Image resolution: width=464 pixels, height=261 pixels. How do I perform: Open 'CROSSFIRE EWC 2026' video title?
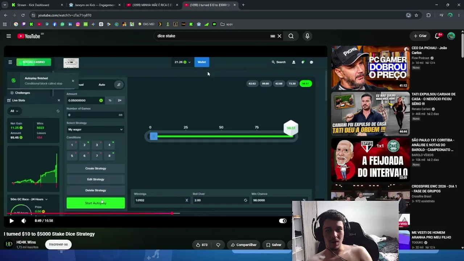[434, 188]
